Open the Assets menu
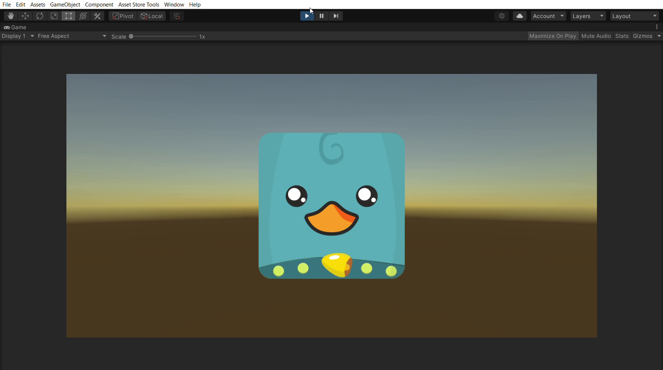The width and height of the screenshot is (663, 370). pos(37,4)
